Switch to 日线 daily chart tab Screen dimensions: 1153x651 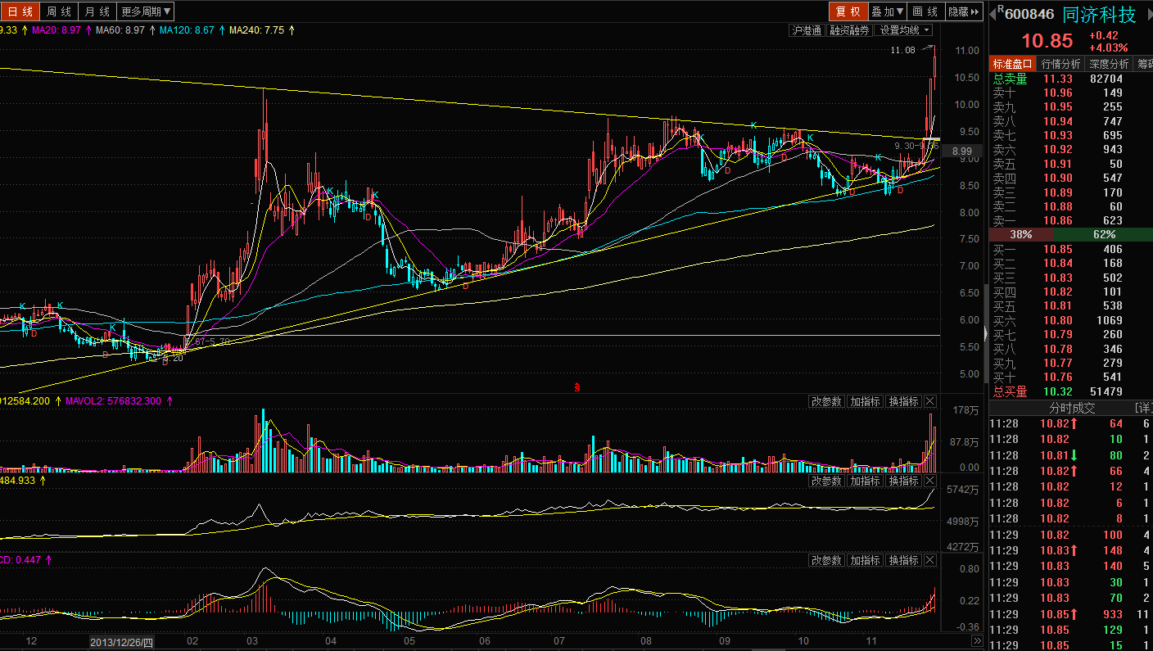[20, 11]
